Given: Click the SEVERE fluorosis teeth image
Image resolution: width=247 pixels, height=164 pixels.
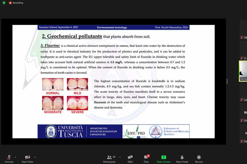Looking at the screenshot, I should click(x=77, y=103).
